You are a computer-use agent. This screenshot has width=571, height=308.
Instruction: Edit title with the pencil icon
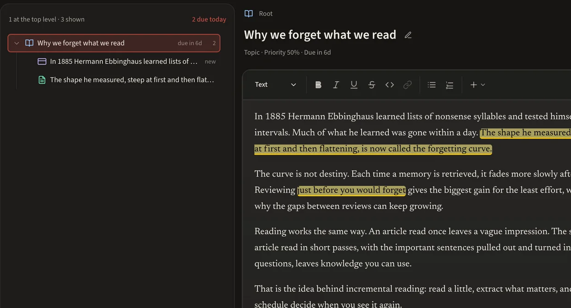tap(408, 35)
